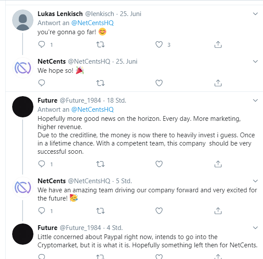Click NetCents logo avatar beside "We hope so!"

coord(23,68)
